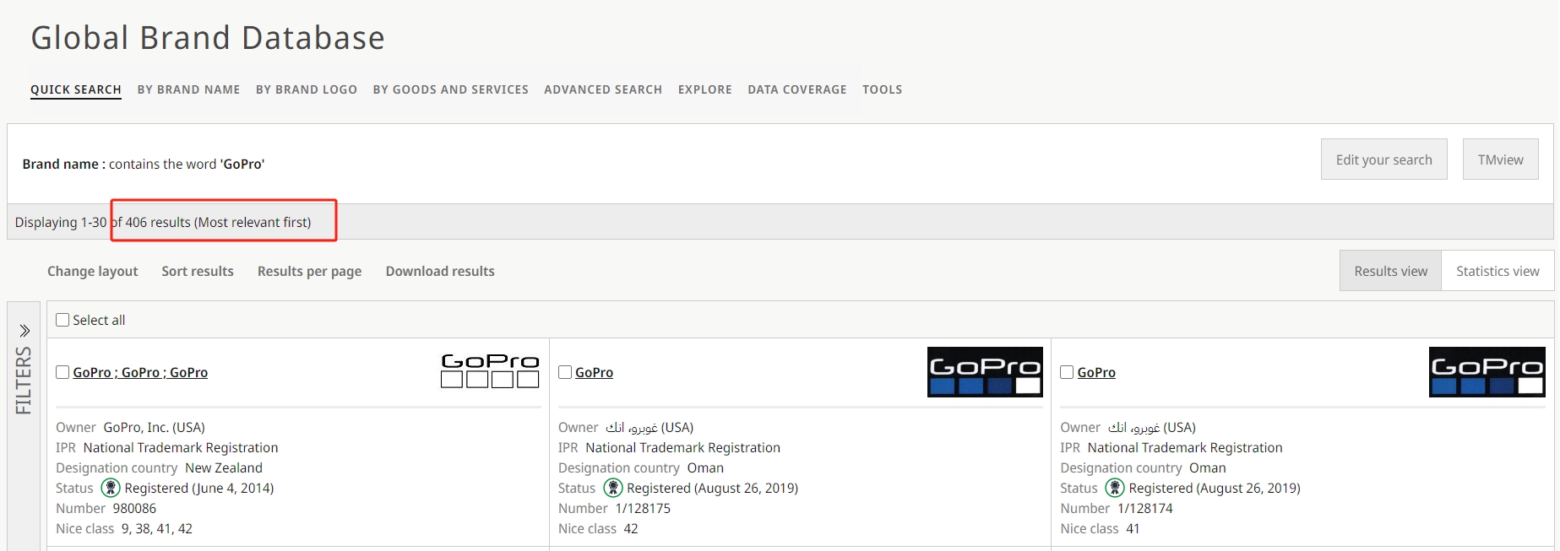Open the Change layout menu
Viewport: 1560px width, 551px height.
pos(92,271)
